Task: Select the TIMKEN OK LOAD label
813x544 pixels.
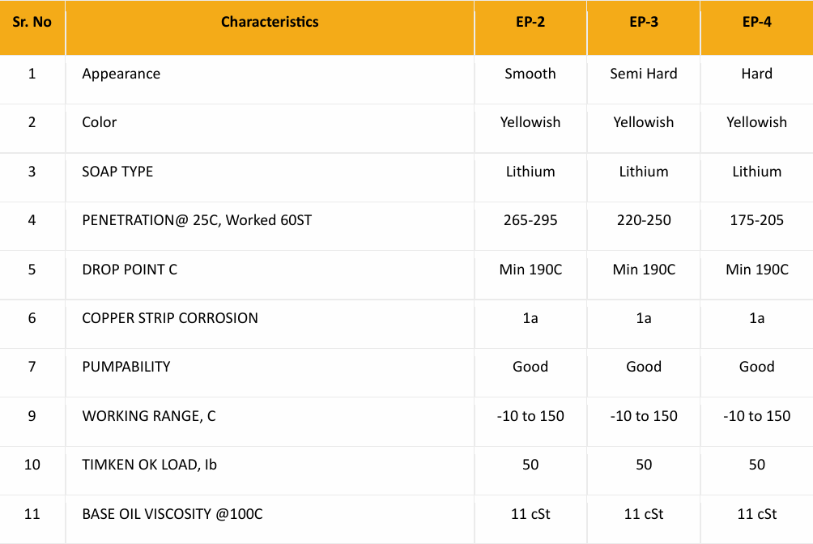Action: click(149, 465)
